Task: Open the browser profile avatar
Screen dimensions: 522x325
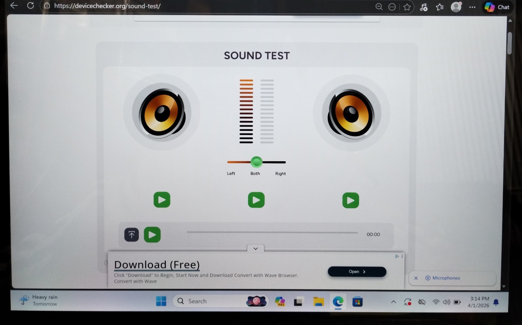Action: (x=456, y=7)
